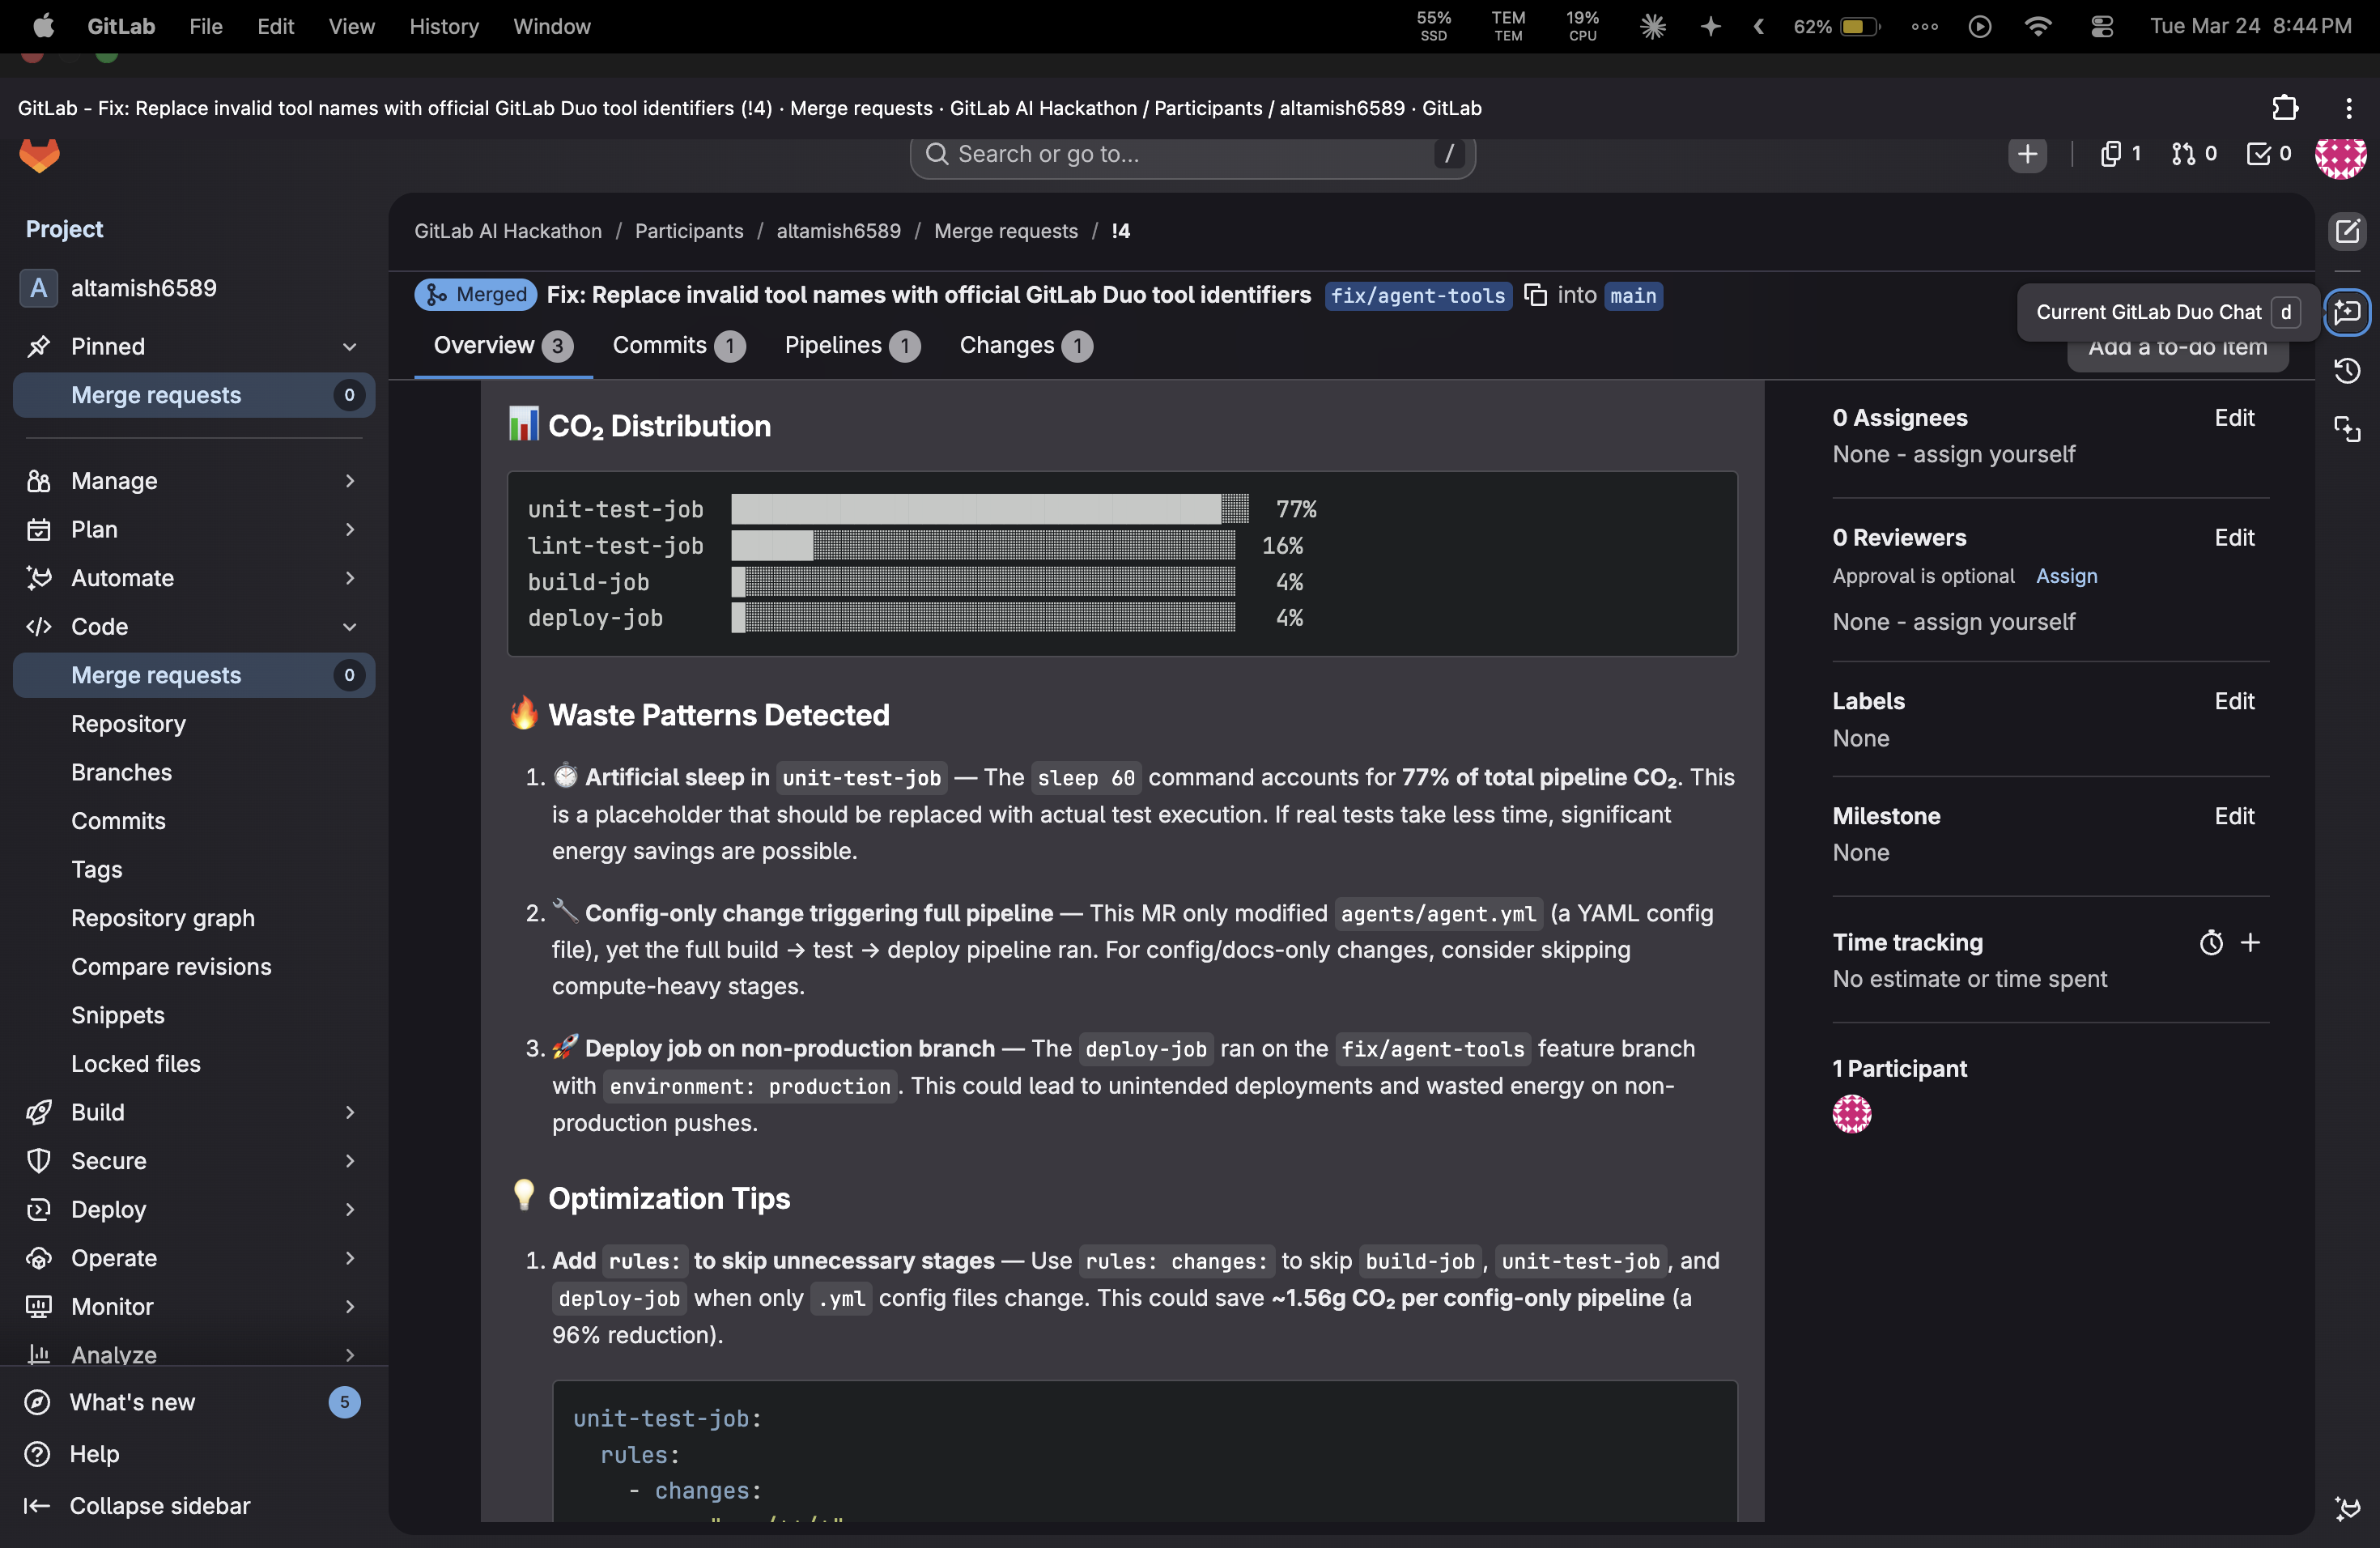Screen dimensions: 2380x1548
Task: Expand the Secure menu section
Action: 349,1160
